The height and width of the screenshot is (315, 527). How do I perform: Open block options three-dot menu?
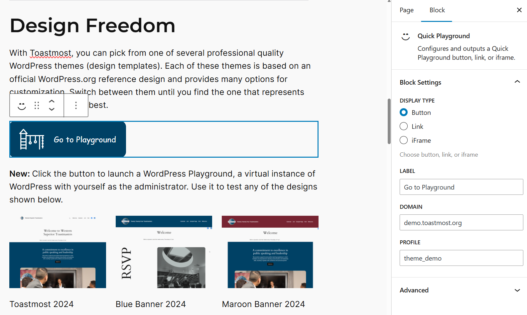click(76, 106)
